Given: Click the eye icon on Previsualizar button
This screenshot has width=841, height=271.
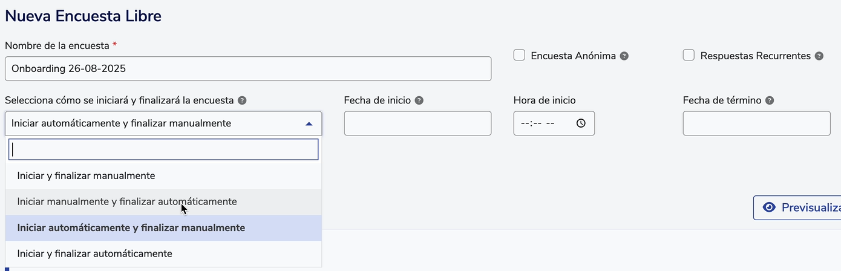Looking at the screenshot, I should (x=769, y=207).
